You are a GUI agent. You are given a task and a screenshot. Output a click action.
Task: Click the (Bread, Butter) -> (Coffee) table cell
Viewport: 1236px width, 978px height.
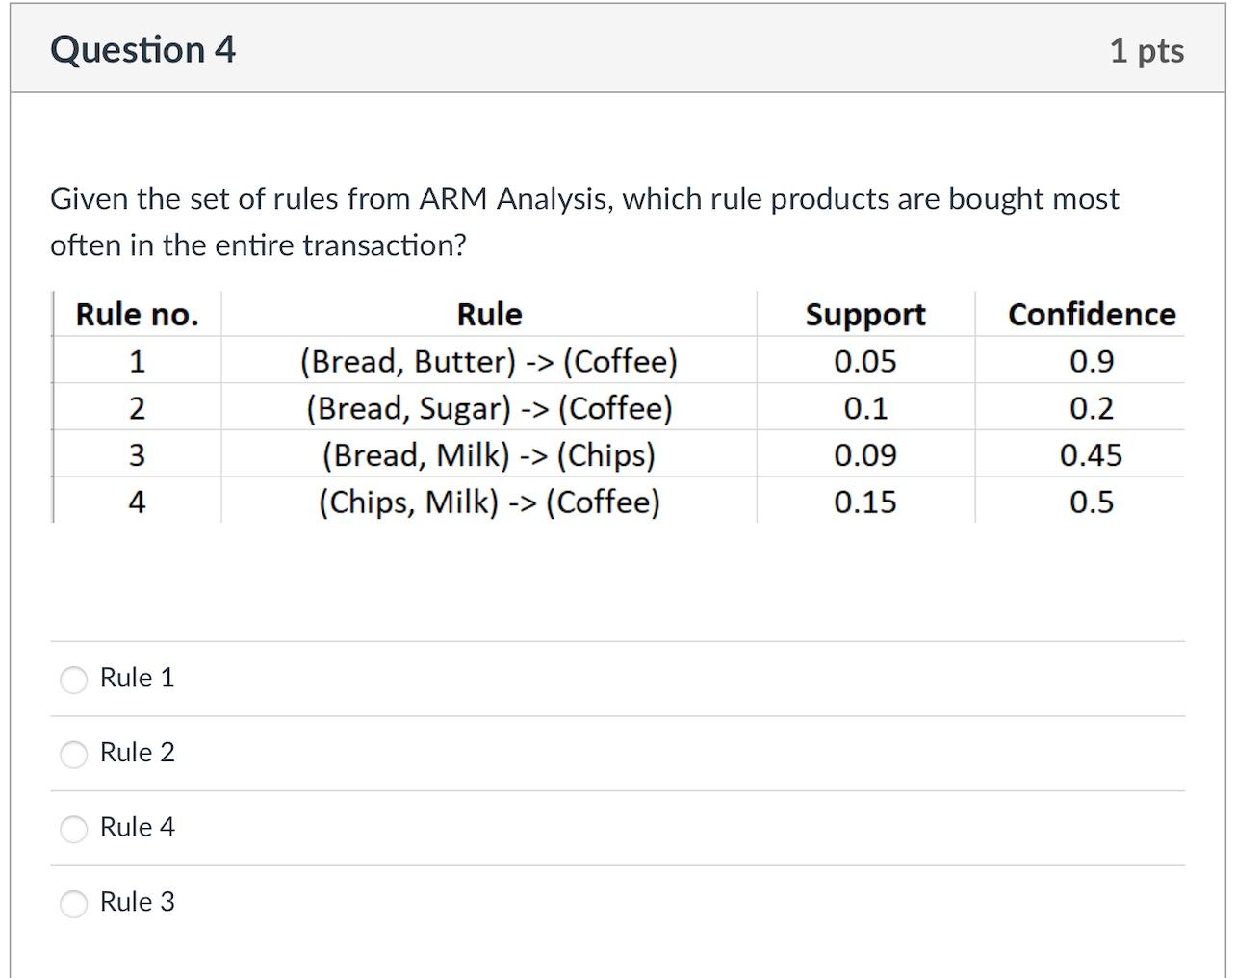pos(488,361)
